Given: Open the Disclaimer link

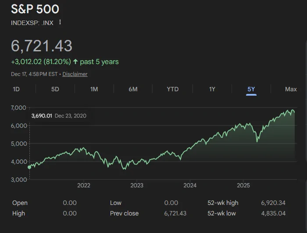Looking at the screenshot, I should point(75,74).
